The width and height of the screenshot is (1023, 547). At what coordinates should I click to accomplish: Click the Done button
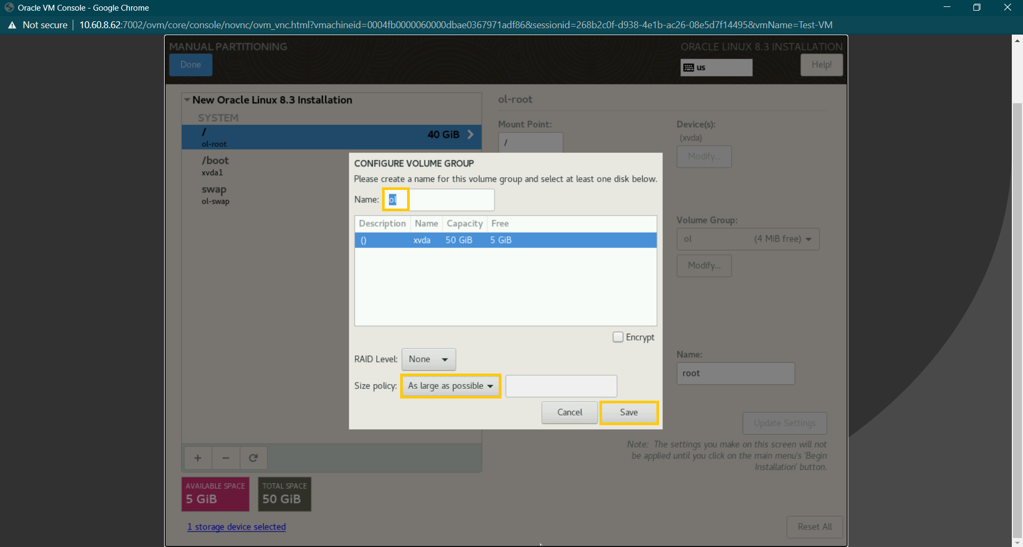coord(191,65)
